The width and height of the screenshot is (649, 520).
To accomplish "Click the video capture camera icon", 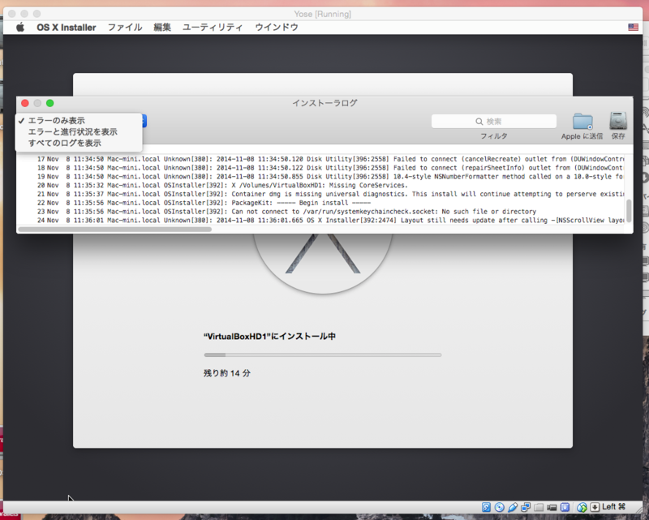I will [552, 507].
